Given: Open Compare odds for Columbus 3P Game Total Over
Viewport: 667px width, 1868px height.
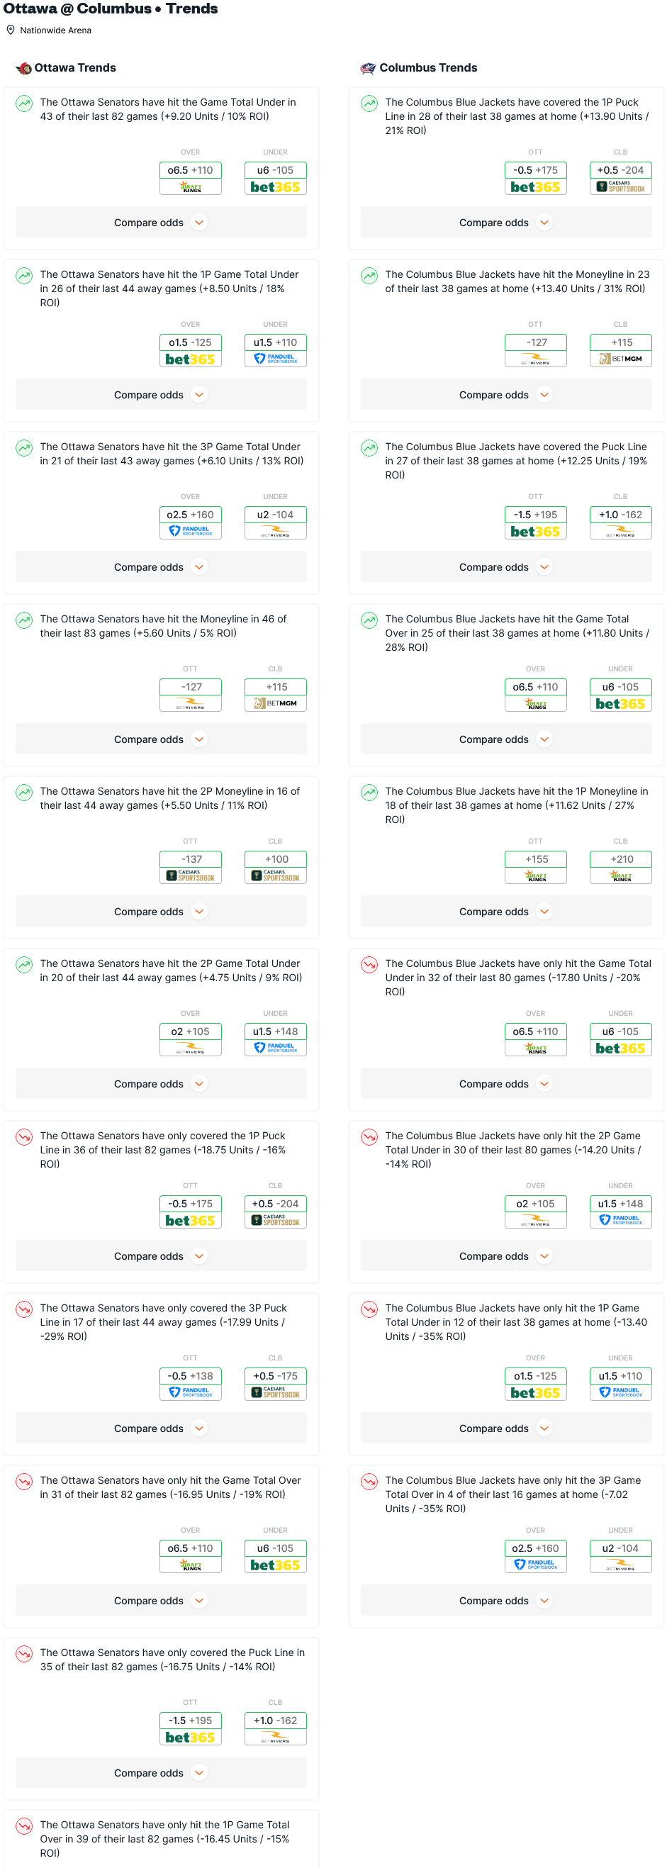Looking at the screenshot, I should point(506,1601).
